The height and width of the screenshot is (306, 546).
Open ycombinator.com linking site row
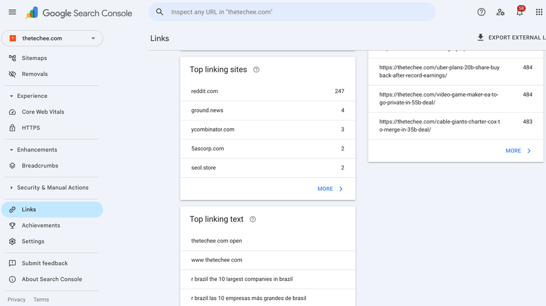pos(268,130)
